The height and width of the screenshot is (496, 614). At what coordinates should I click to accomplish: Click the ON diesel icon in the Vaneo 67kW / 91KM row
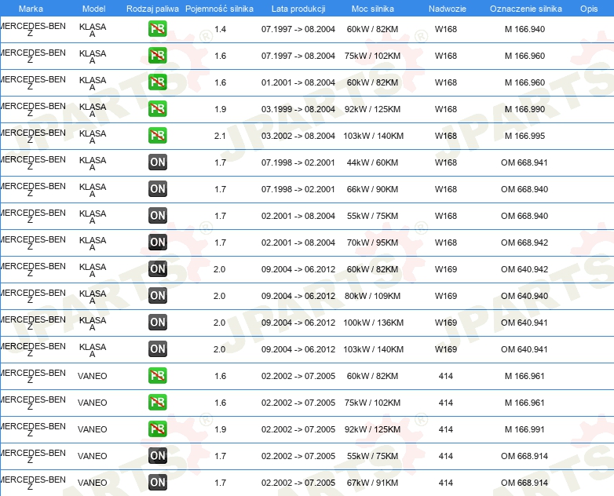[x=157, y=482]
